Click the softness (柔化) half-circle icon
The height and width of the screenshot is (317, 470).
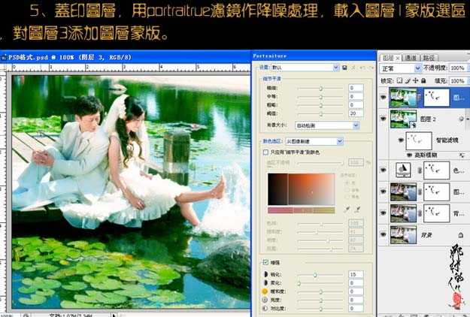pos(265,283)
